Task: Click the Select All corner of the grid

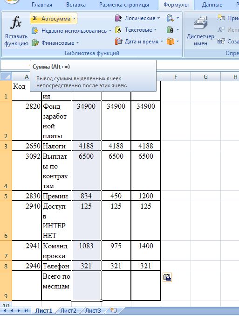Action: (x=6, y=77)
